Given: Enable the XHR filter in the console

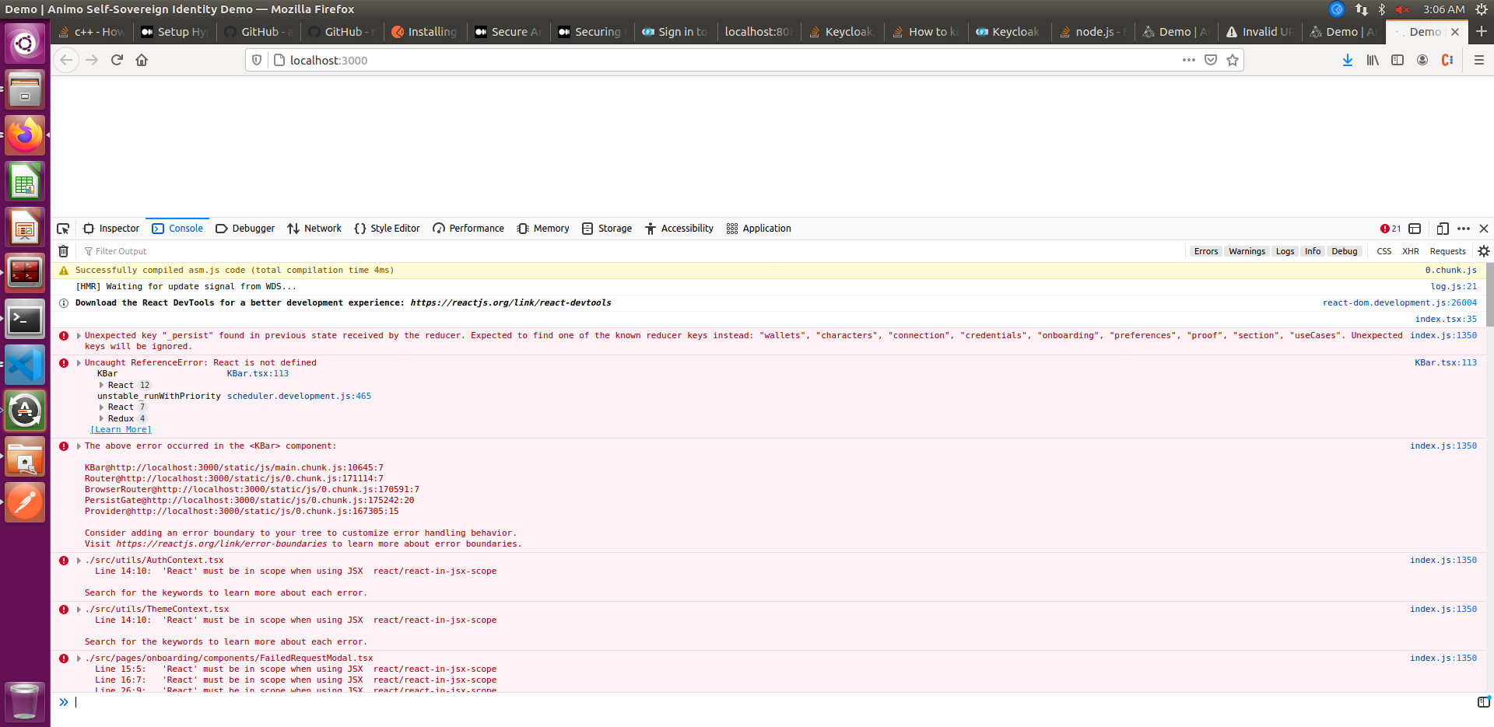Looking at the screenshot, I should coord(1411,250).
